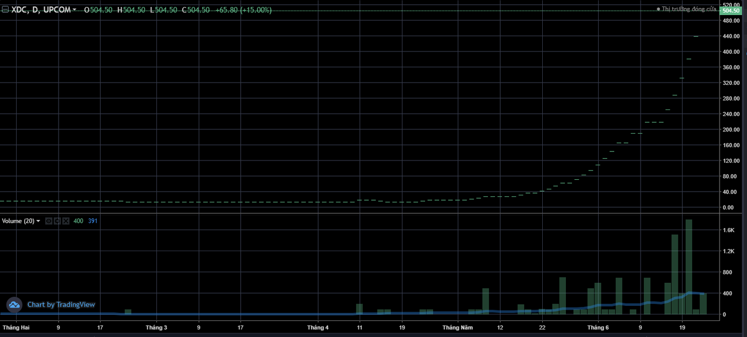Click the 1.6K label on the volume scale
The width and height of the screenshot is (747, 337).
click(x=728, y=230)
